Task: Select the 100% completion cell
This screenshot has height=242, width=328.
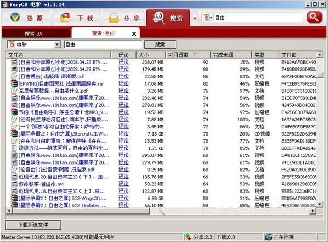Action: coord(244,120)
